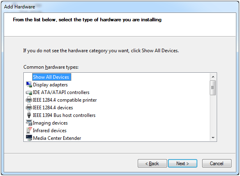Click the IDE ATA/ATAPI controllers drive icon
The height and width of the screenshot is (176, 240).
(x=29, y=92)
